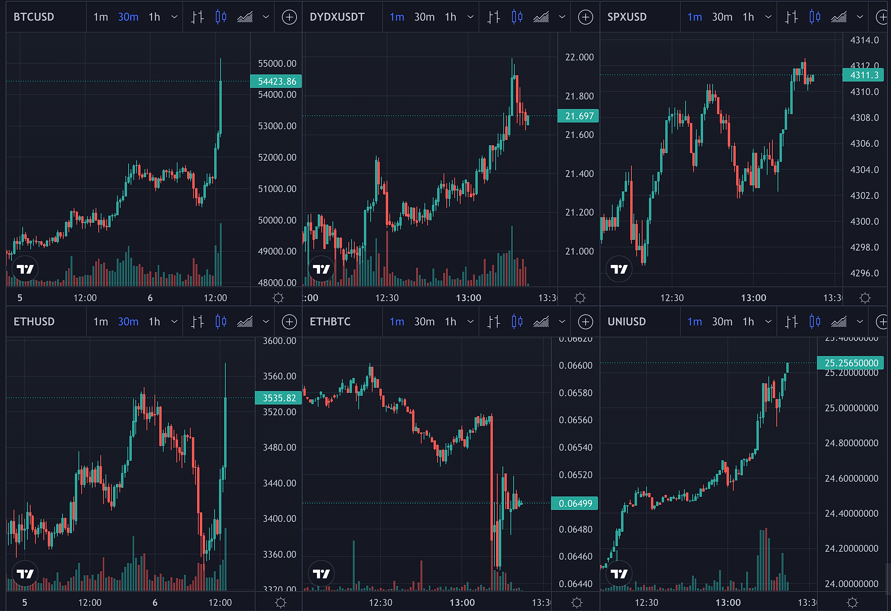
Task: Expand chart styles dropdown in SPXUSD panel
Action: click(860, 17)
